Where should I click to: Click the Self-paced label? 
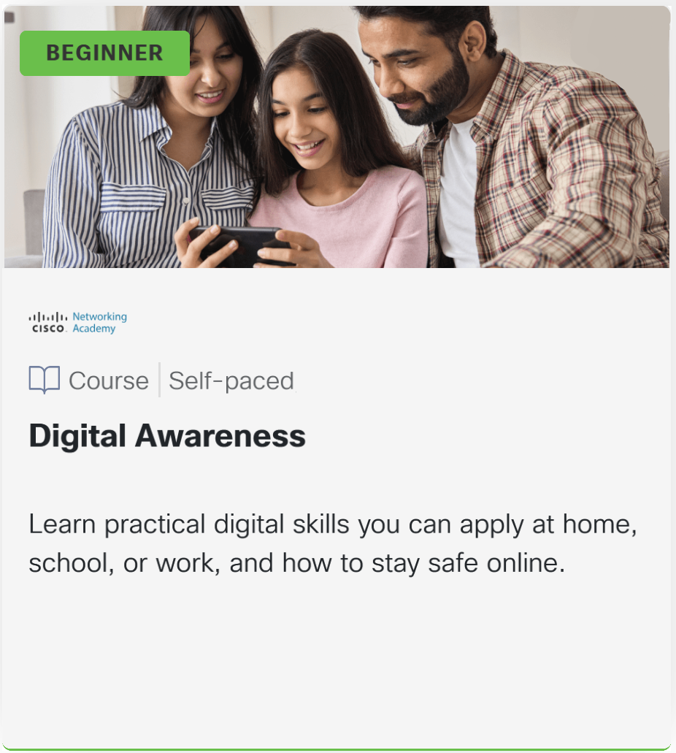pos(231,381)
